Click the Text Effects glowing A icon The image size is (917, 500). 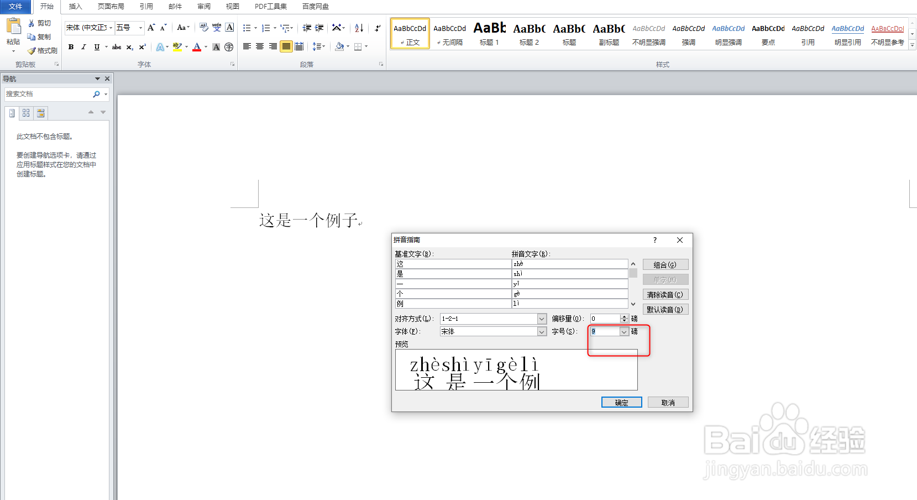[x=160, y=47]
